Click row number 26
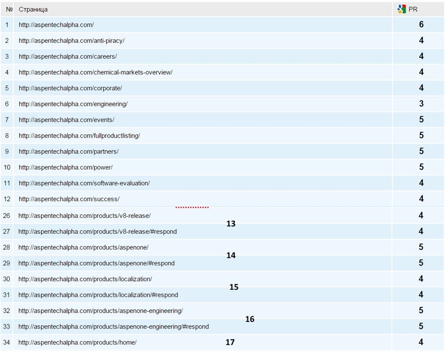This screenshot has width=445, height=351. [x=7, y=216]
